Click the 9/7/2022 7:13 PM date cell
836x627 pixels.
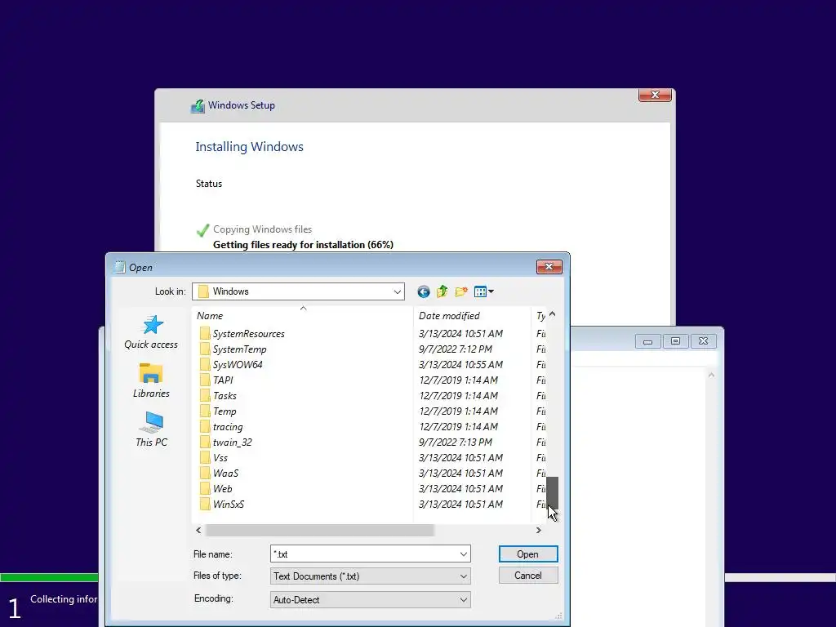point(456,442)
